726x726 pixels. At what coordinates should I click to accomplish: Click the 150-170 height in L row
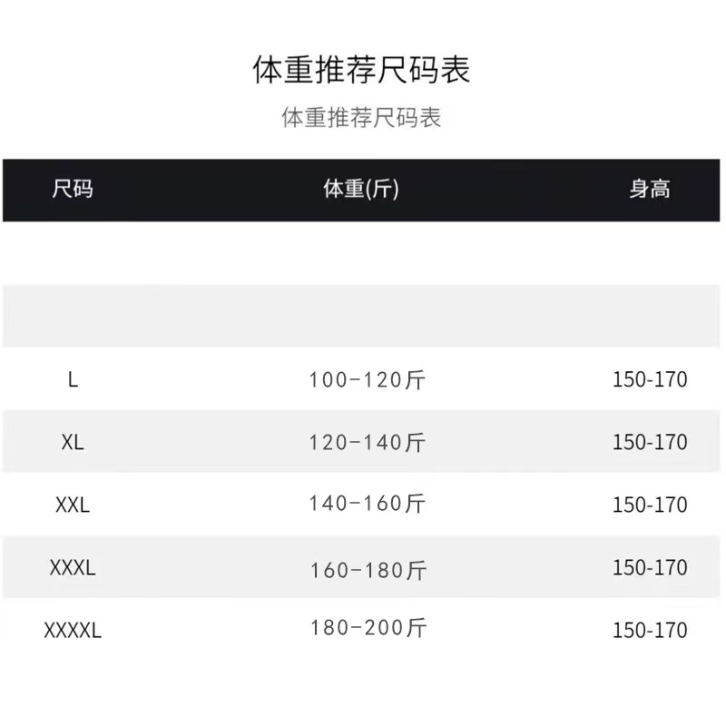point(650,379)
